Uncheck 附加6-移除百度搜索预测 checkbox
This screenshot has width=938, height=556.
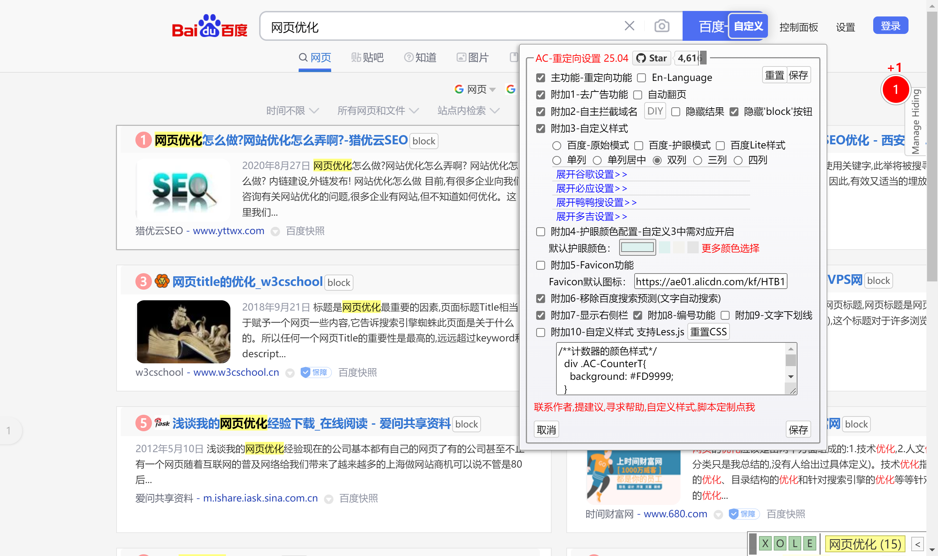pos(540,299)
